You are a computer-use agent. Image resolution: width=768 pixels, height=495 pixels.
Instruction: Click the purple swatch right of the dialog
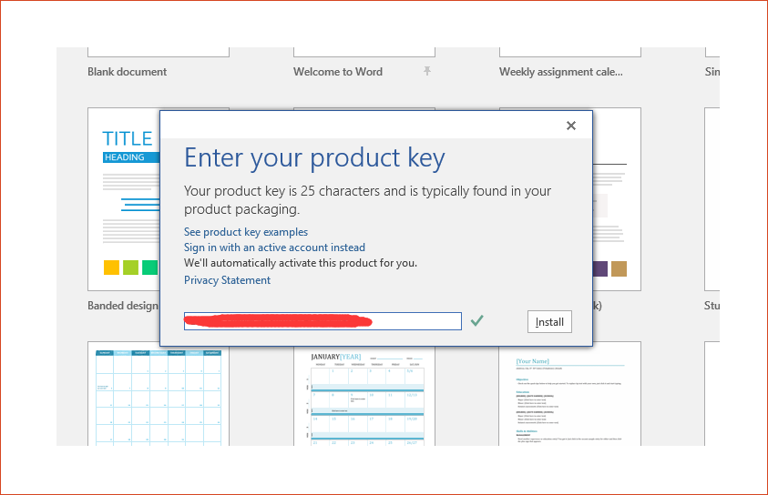[599, 268]
